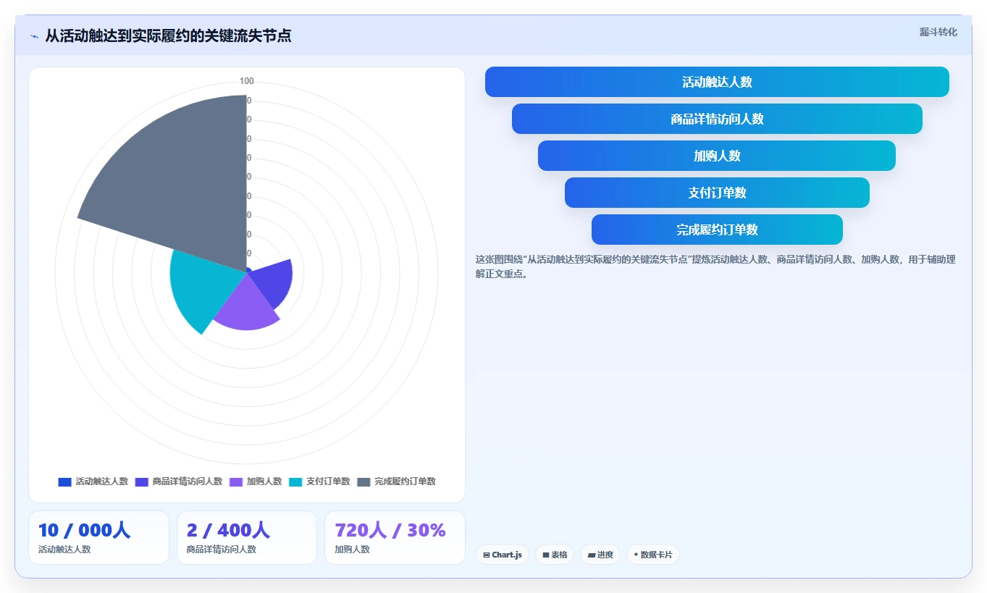Click the title 从活动触达到实际履约的关键流失节点
Viewport: 987px width, 593px height.
point(168,35)
